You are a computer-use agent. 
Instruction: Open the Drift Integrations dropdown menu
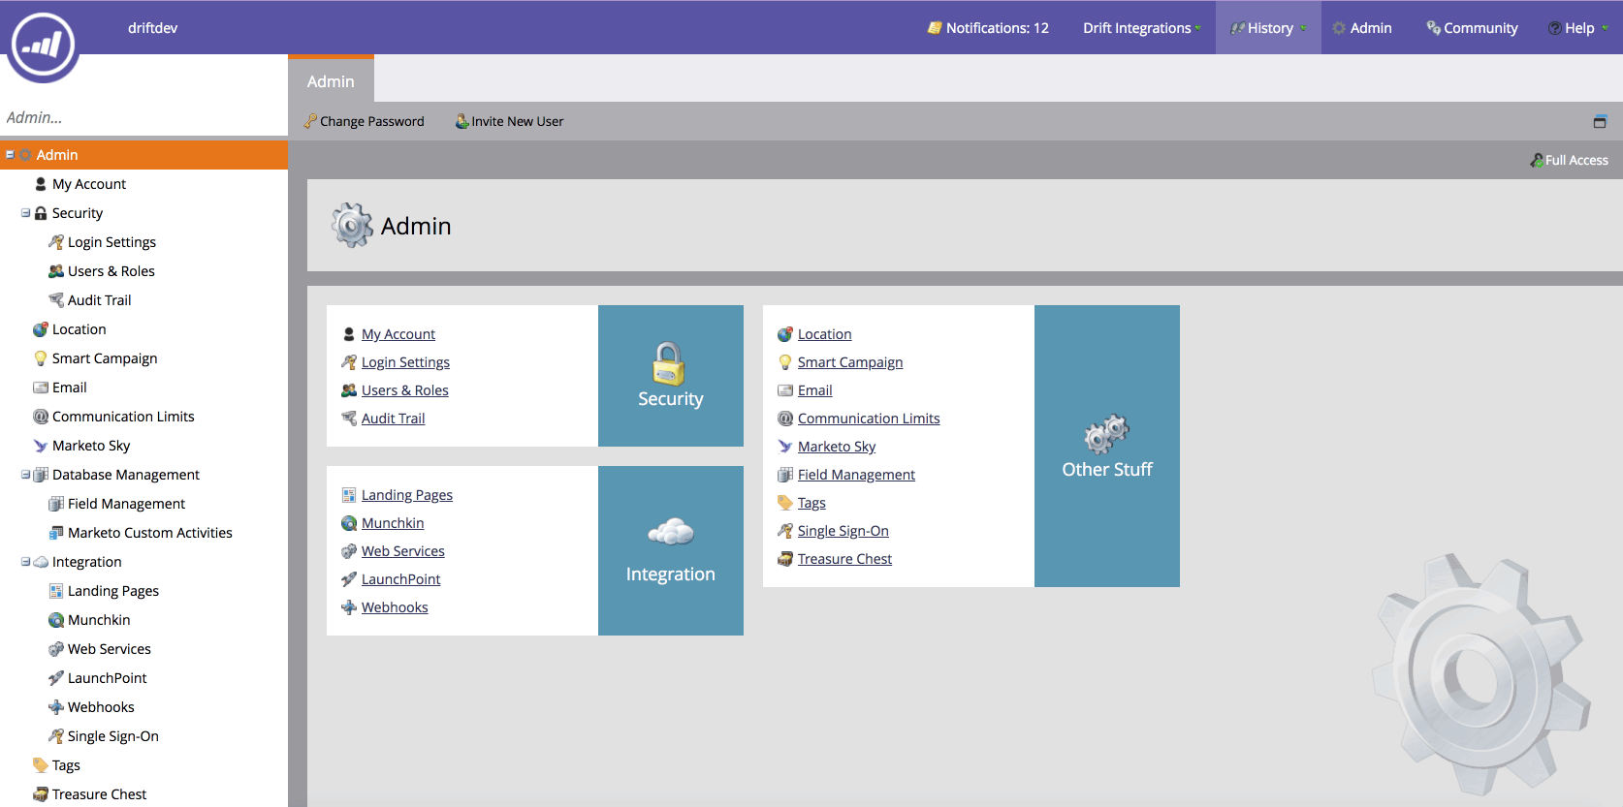(x=1142, y=28)
